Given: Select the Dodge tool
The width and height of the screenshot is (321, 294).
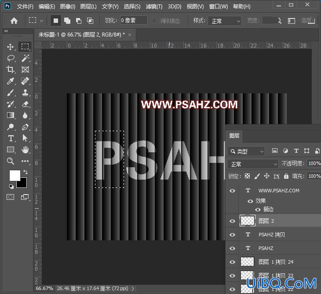Looking at the screenshot, I should coord(10,127).
